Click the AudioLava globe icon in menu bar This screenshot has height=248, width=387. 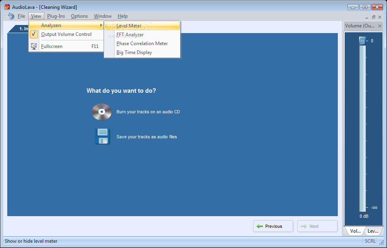tap(11, 16)
